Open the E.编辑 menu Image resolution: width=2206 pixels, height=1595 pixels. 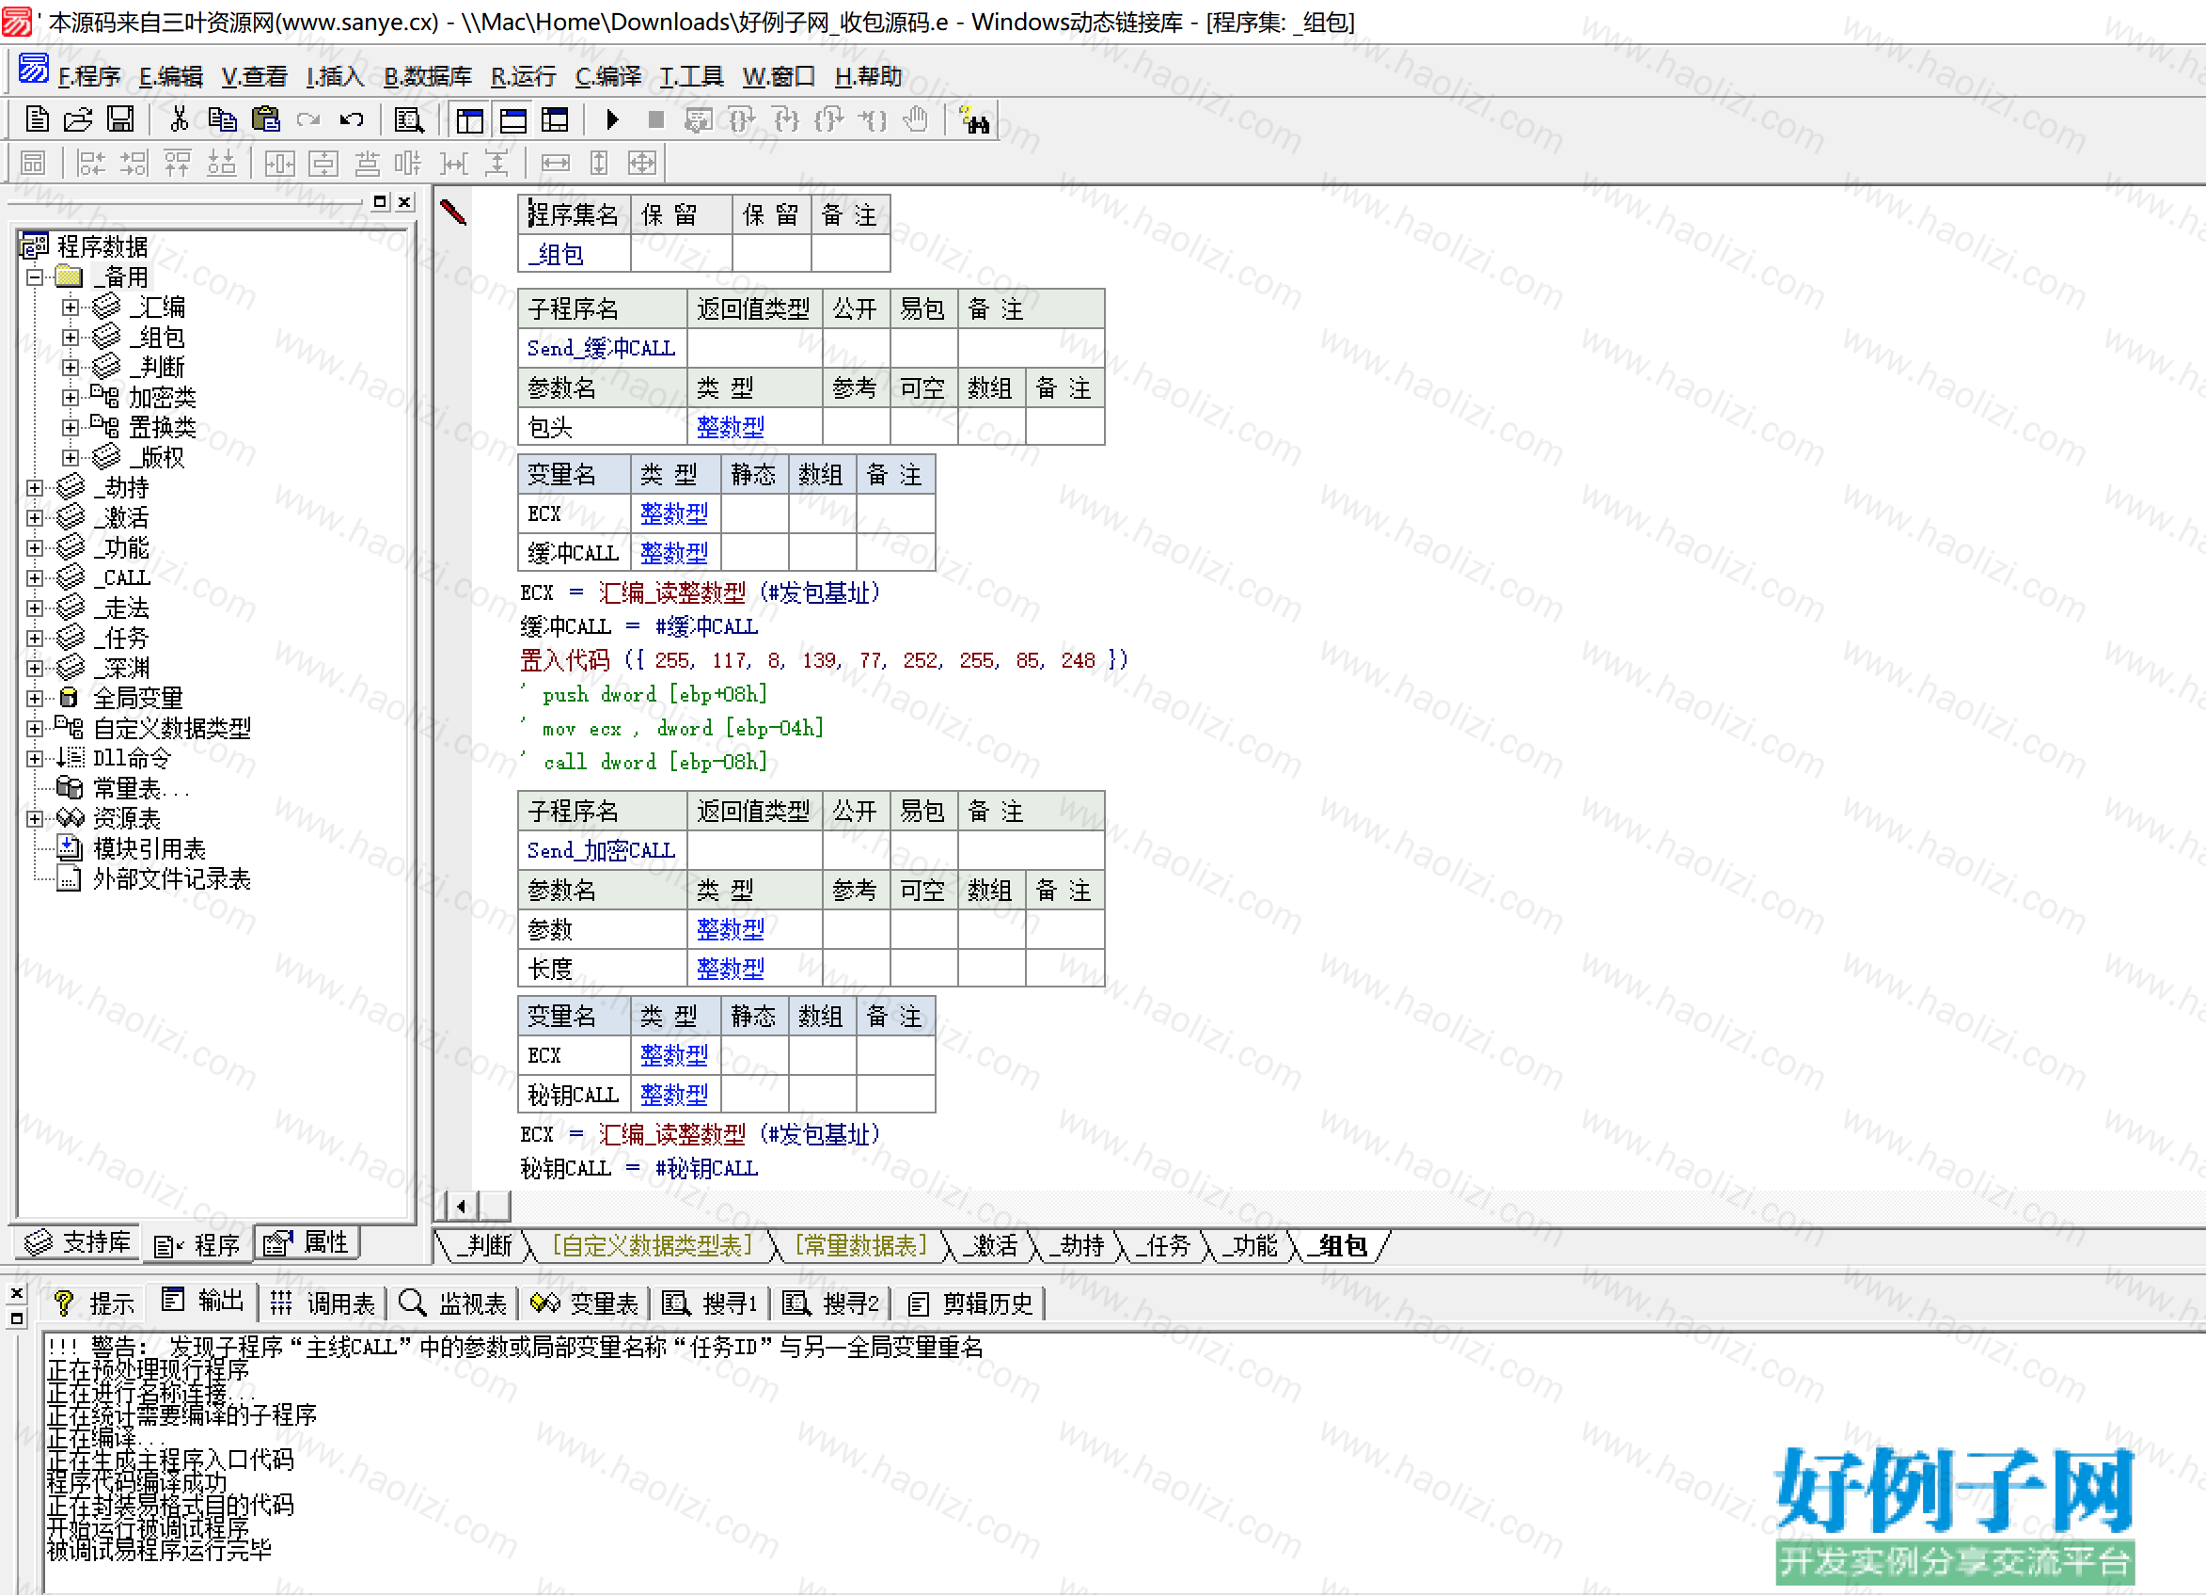171,76
